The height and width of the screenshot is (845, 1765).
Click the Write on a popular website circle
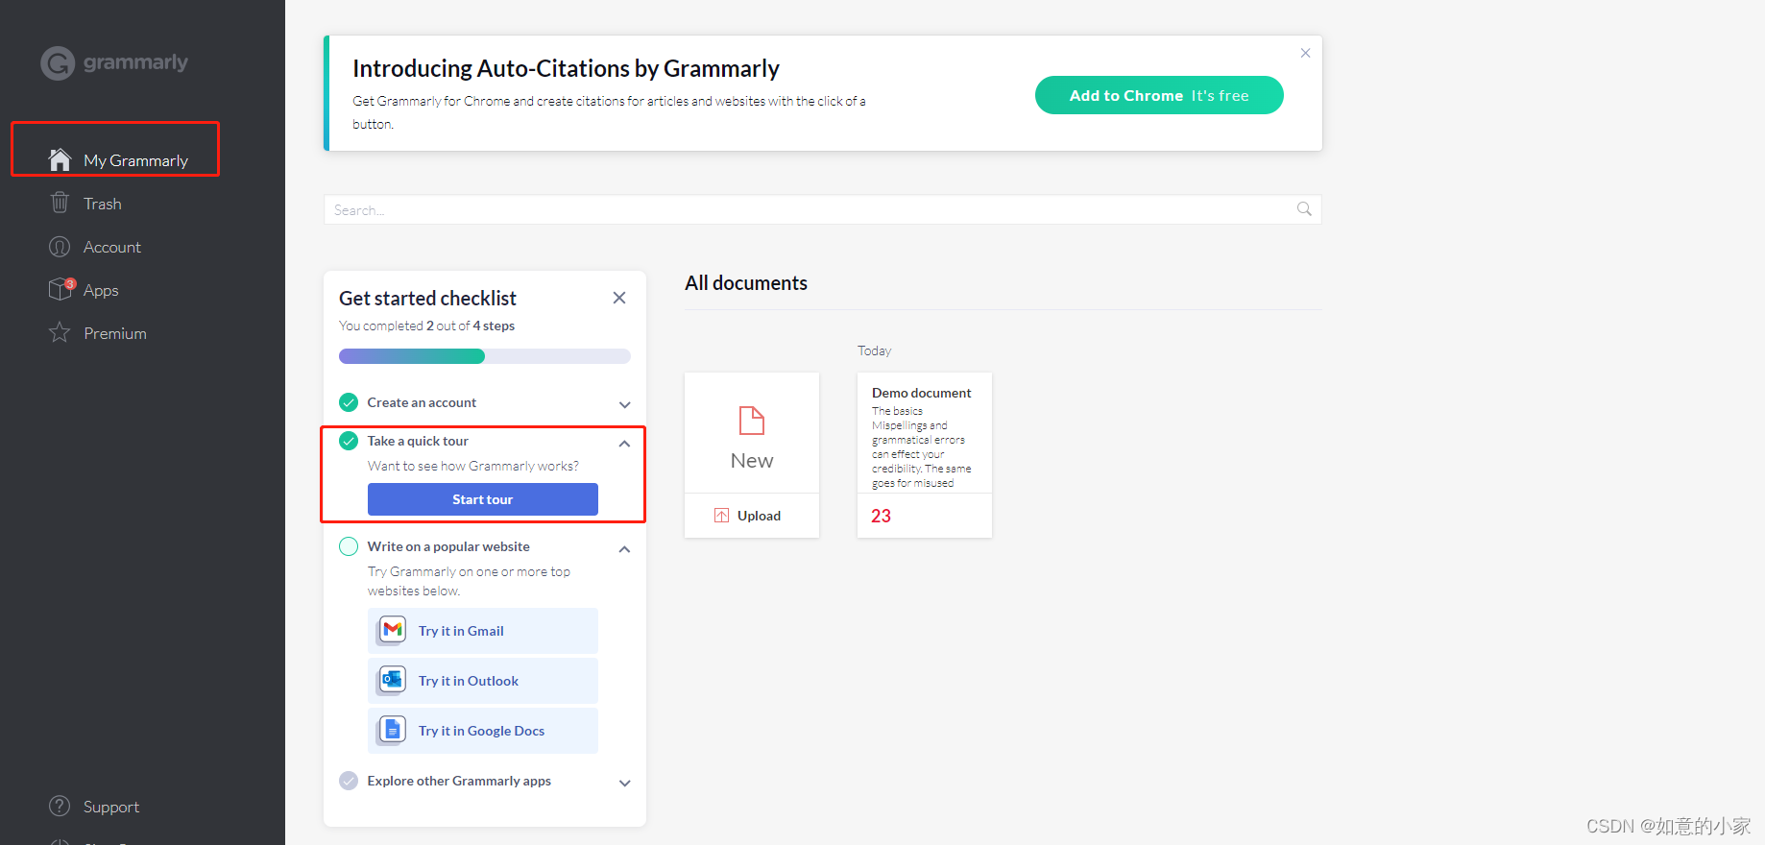[x=349, y=546]
